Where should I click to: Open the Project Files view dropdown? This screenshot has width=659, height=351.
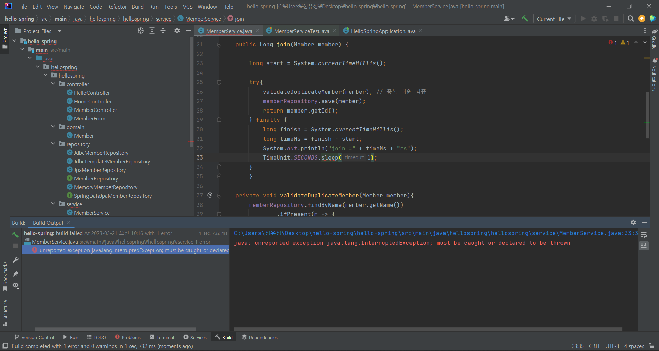click(x=38, y=31)
